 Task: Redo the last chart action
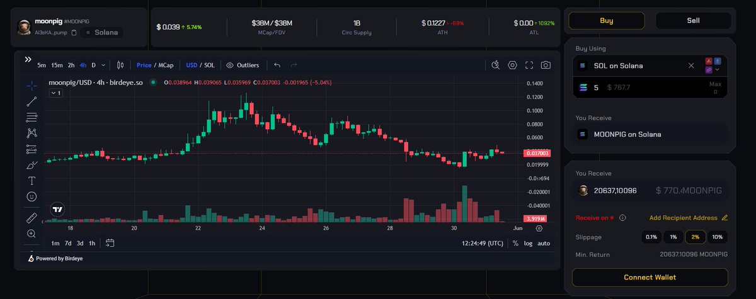coord(294,65)
